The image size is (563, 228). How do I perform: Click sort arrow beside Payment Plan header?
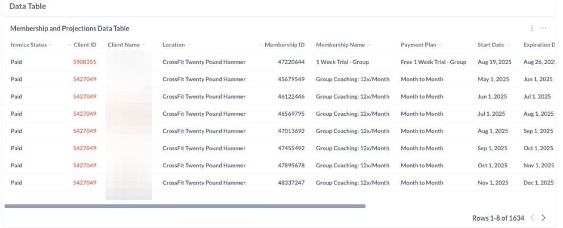[x=440, y=45]
